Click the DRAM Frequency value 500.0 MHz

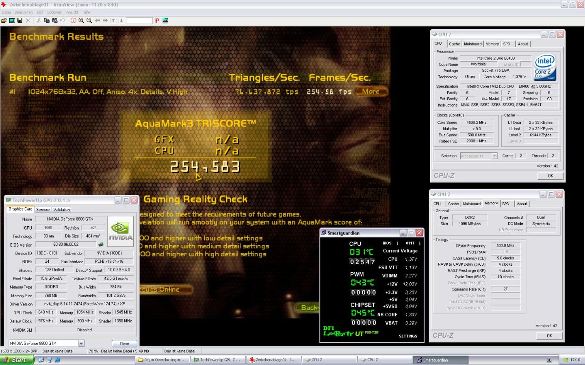pyautogui.click(x=505, y=246)
